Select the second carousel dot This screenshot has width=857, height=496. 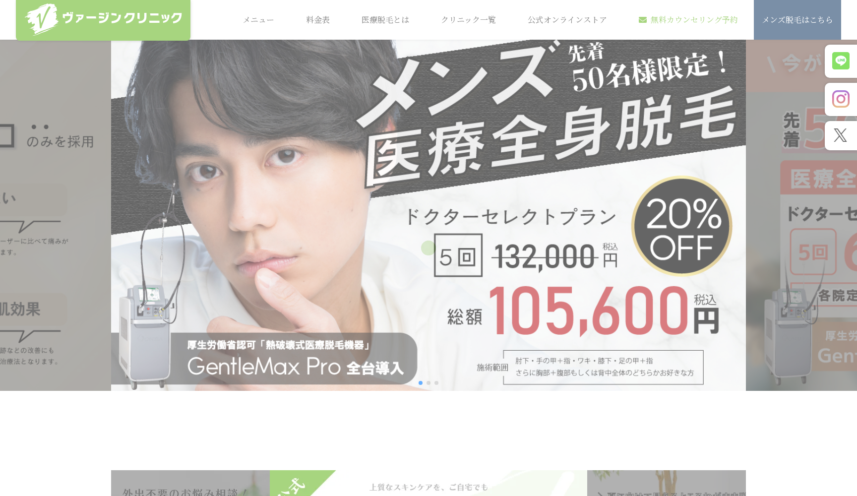click(x=428, y=383)
